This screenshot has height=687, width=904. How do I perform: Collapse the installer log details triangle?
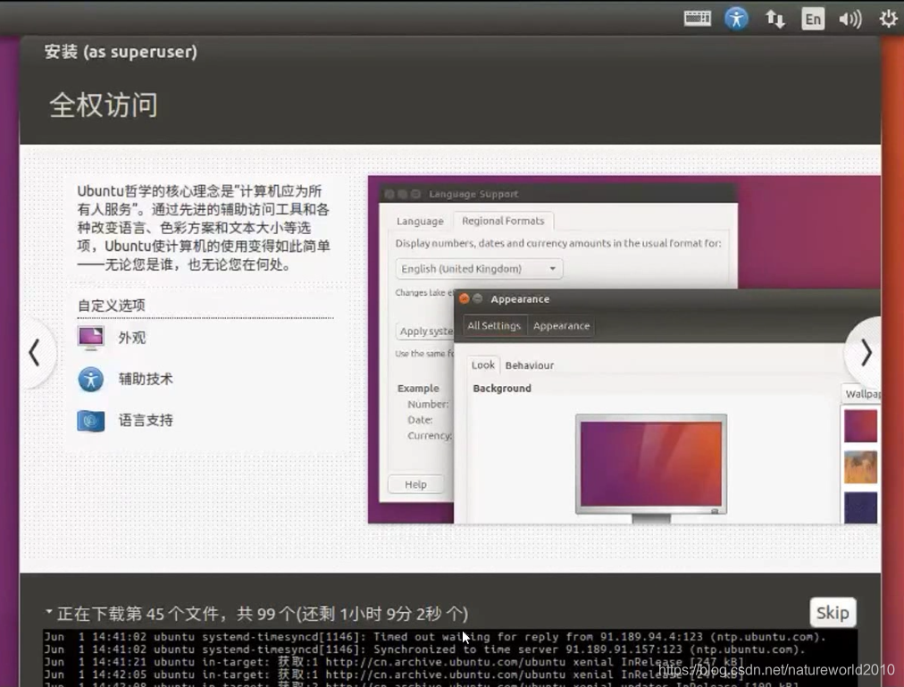click(x=49, y=611)
